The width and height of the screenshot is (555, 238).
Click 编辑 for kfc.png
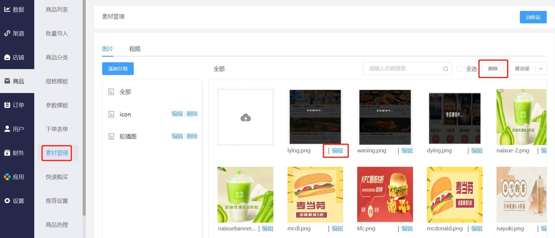(407, 229)
